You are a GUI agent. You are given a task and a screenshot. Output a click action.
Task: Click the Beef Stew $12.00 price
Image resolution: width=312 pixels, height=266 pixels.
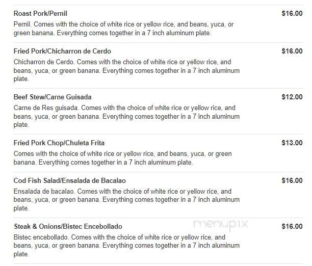[292, 97]
